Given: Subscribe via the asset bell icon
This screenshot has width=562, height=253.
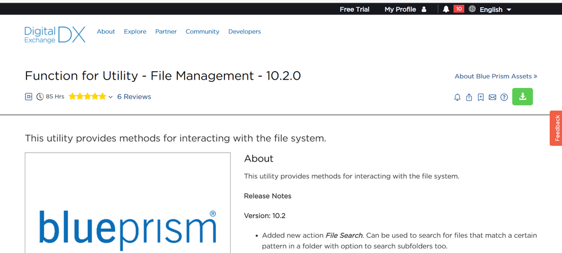Looking at the screenshot, I should click(457, 97).
